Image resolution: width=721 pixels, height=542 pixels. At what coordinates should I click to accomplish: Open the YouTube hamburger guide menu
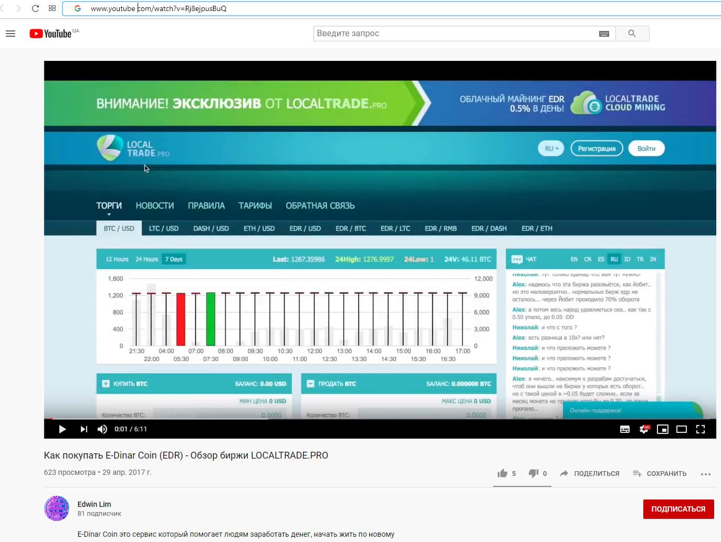click(x=11, y=34)
